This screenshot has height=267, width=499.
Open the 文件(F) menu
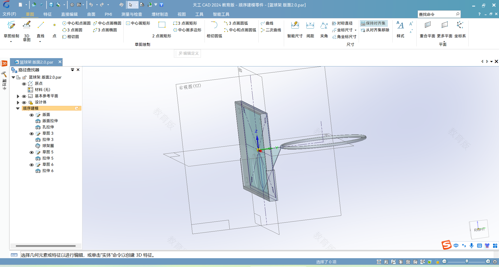9,14
